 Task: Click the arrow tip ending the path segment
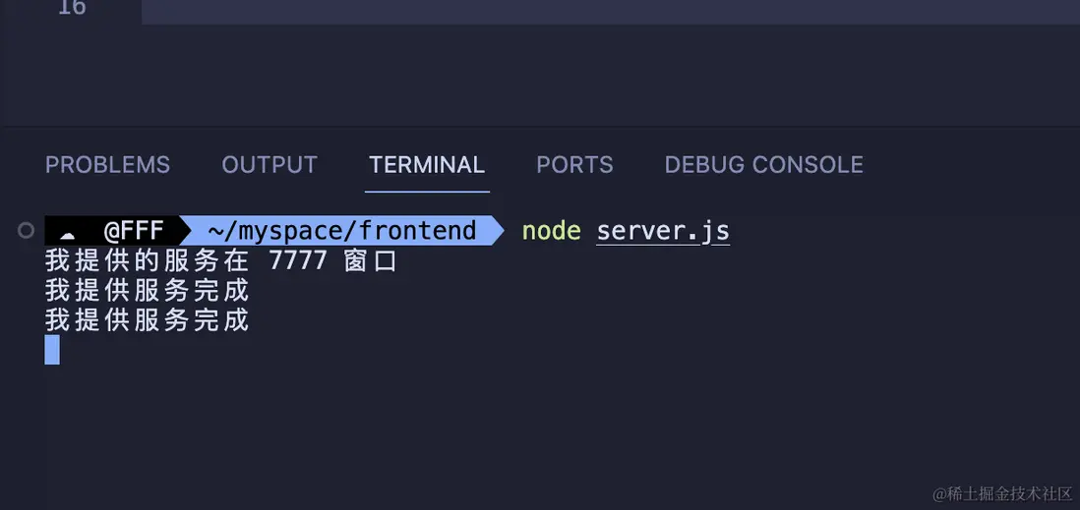pos(497,232)
